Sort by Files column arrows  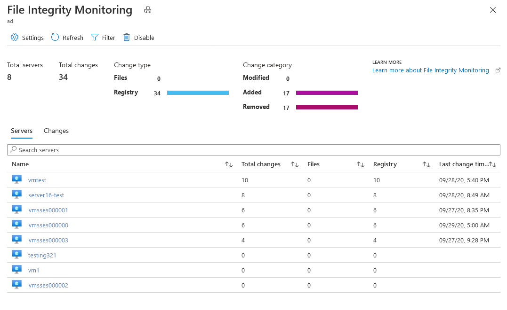click(361, 164)
